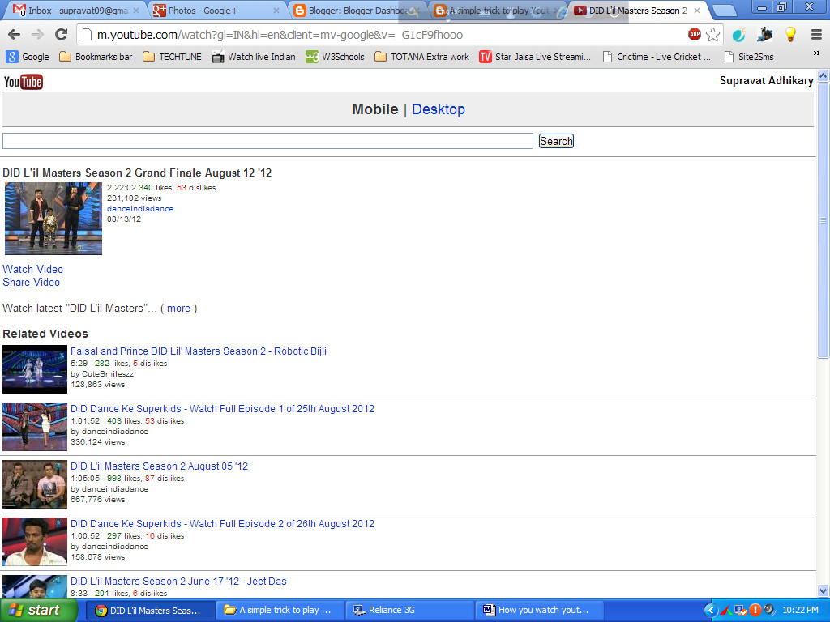Open A simple trick folder taskbar item

click(280, 611)
